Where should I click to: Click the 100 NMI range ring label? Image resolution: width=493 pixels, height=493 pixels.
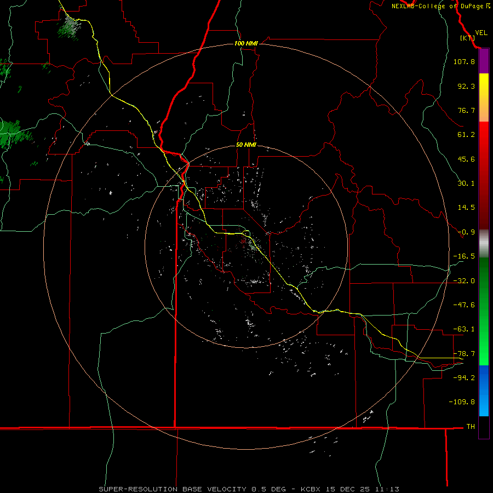(246, 43)
